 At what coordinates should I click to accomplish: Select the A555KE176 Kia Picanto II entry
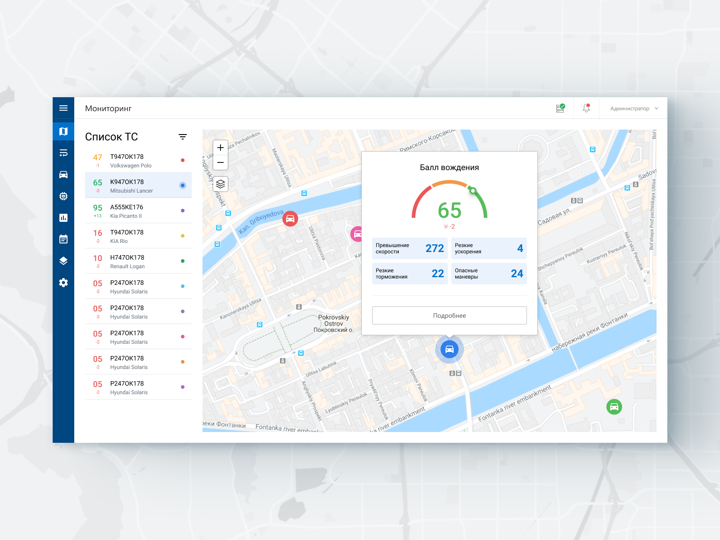(135, 210)
